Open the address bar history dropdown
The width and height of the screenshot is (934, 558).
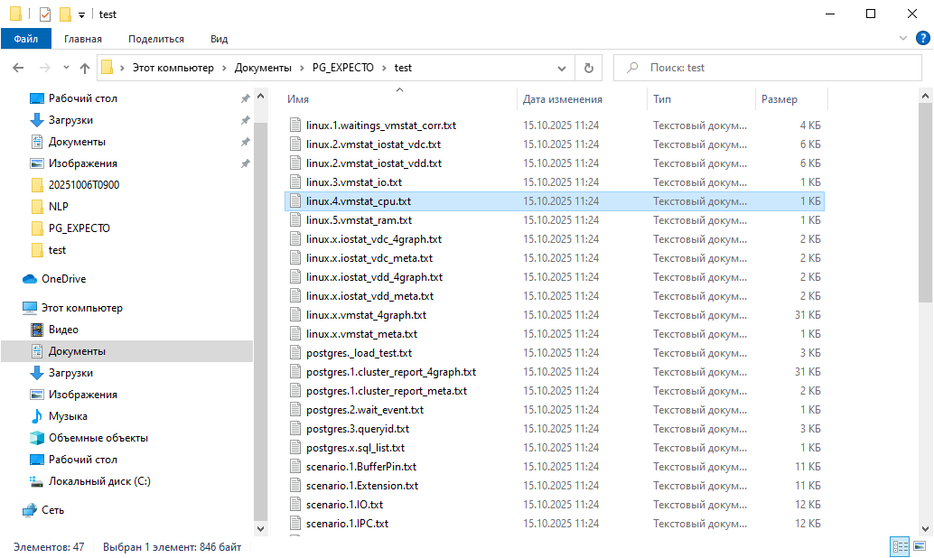pyautogui.click(x=561, y=68)
